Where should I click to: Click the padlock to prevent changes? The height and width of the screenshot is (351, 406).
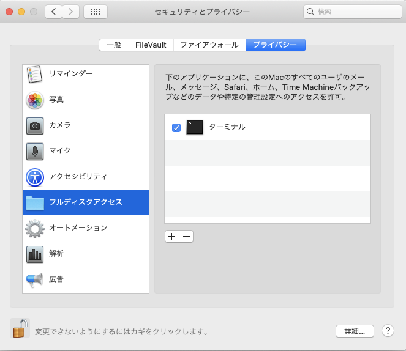click(20, 328)
